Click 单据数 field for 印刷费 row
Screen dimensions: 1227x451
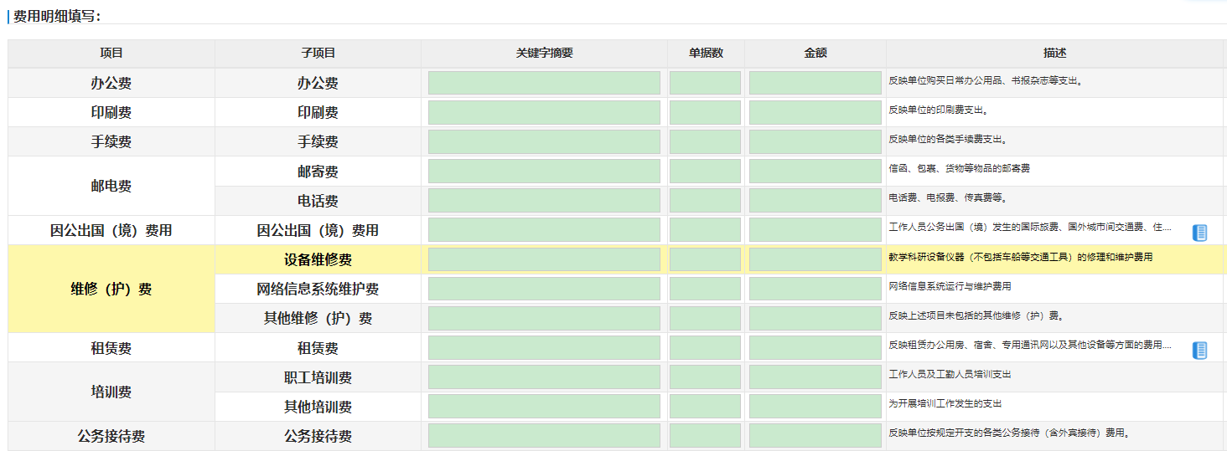tap(705, 112)
